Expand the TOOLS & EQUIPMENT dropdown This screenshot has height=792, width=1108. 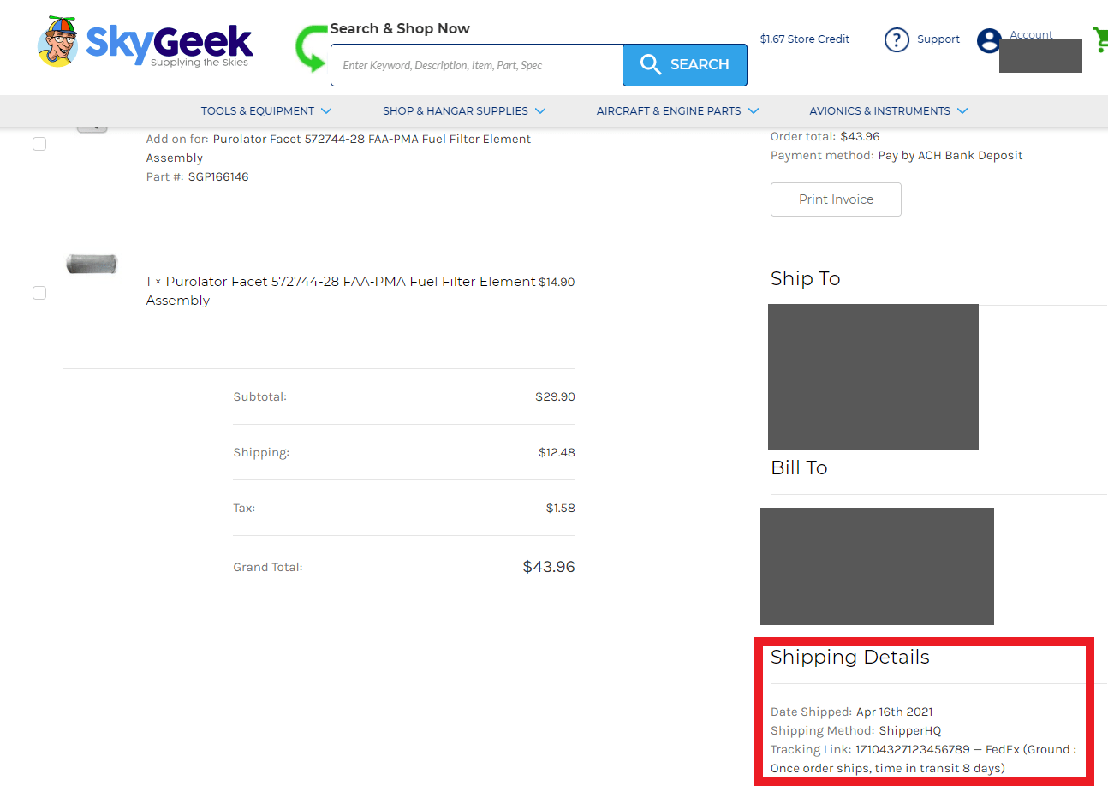click(x=327, y=110)
